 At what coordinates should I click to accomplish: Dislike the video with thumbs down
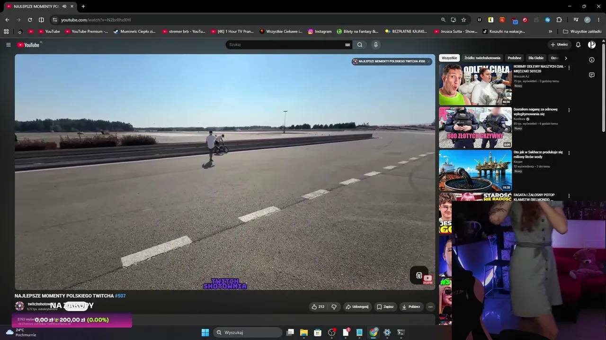point(334,307)
